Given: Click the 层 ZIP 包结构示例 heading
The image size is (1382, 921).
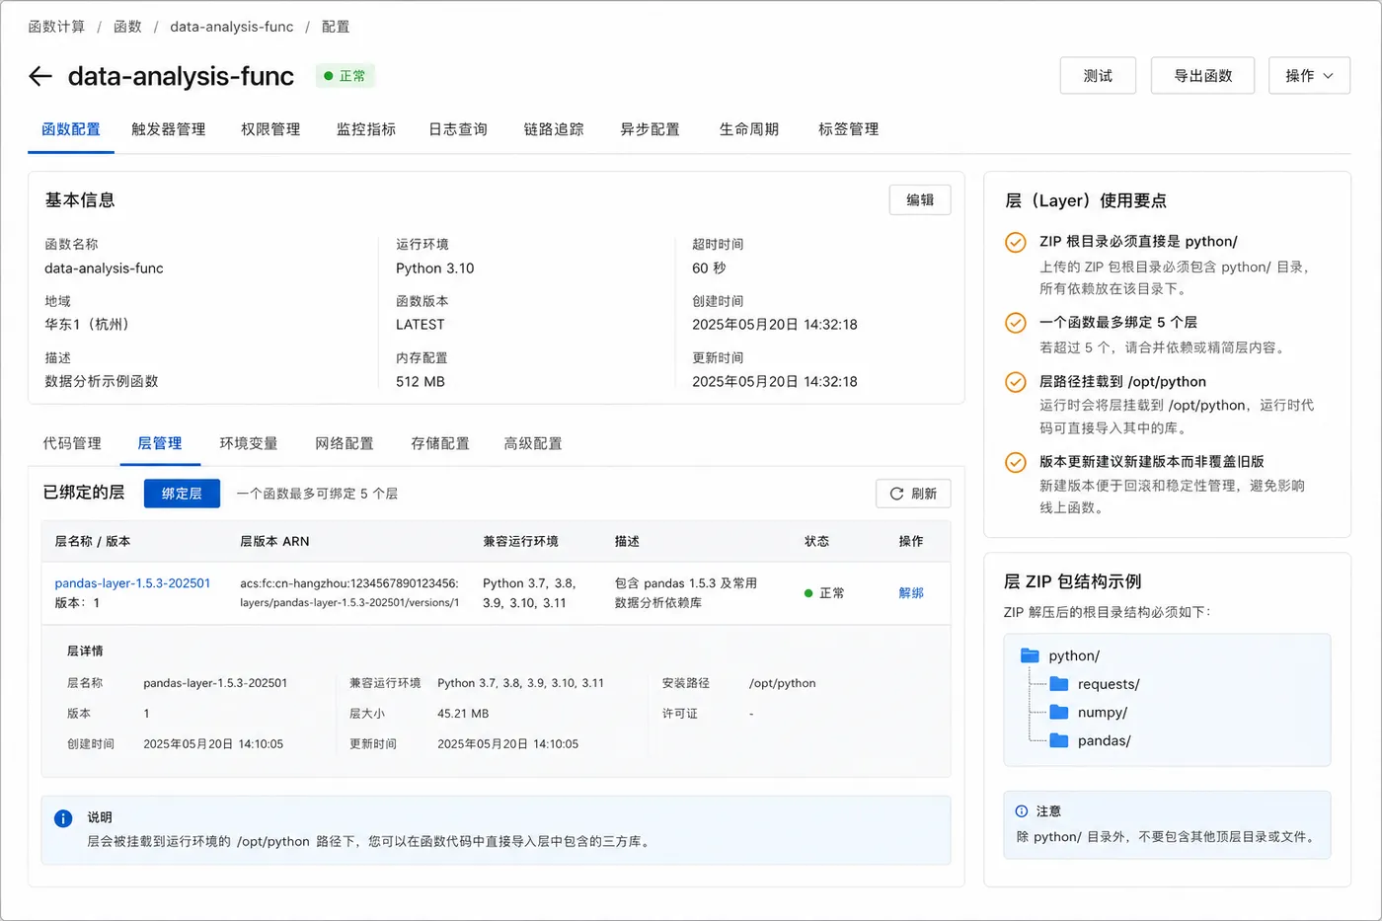Looking at the screenshot, I should coord(1072,581).
